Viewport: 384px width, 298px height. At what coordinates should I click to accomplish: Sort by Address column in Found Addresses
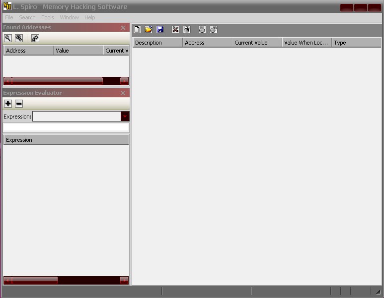tap(29, 51)
